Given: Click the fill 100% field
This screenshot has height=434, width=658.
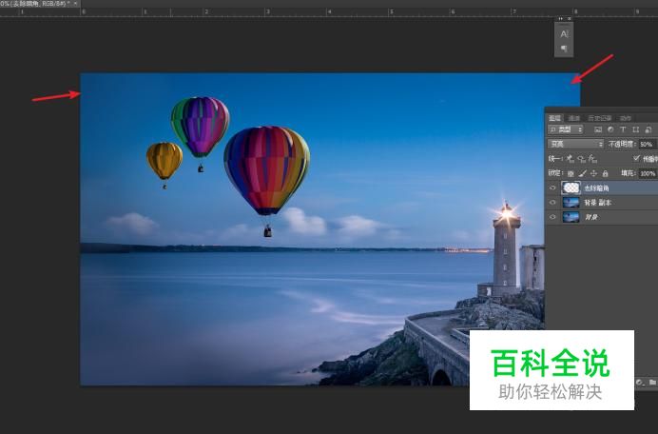Looking at the screenshot, I should 648,173.
